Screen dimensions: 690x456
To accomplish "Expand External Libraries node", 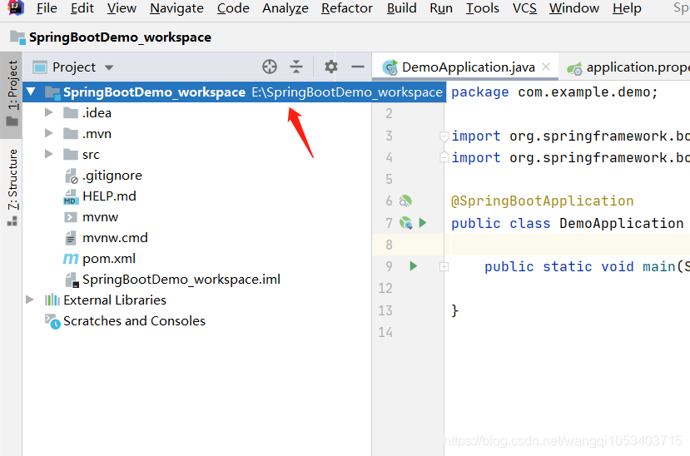I will tap(29, 300).
